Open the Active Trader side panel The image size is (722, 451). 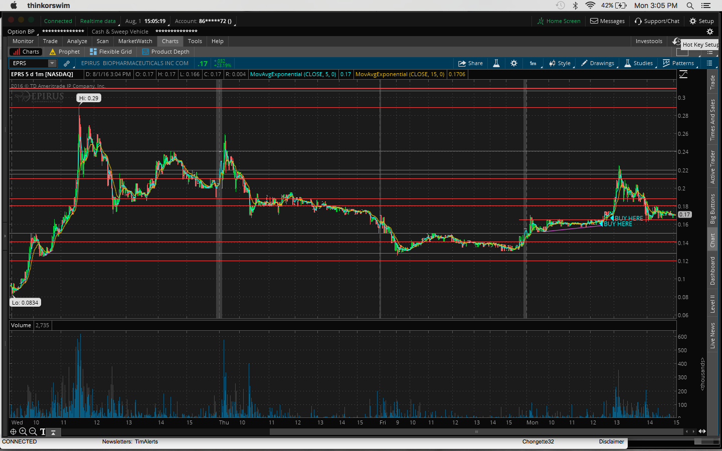712,167
